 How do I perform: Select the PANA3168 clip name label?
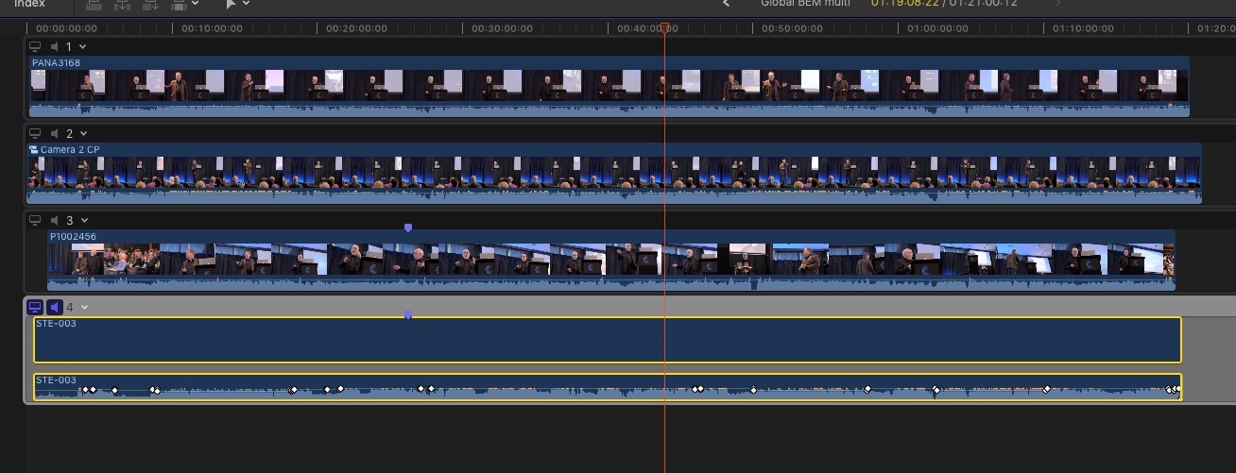pos(56,63)
